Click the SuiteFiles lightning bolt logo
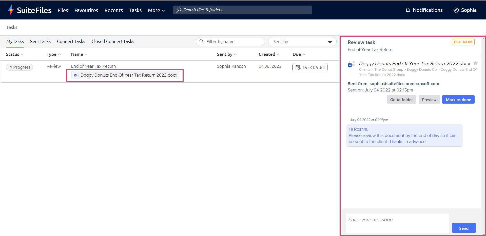The image size is (486, 236). [11, 10]
